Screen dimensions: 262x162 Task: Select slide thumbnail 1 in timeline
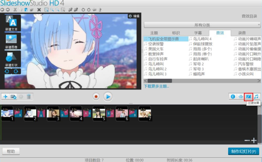pyautogui.click(x=7, y=113)
